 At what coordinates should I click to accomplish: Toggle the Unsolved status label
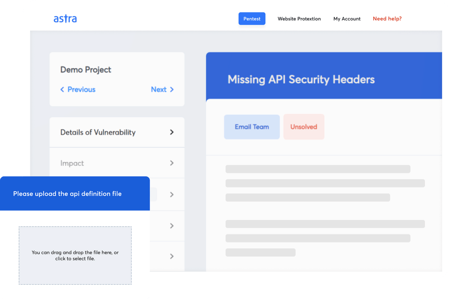304,126
